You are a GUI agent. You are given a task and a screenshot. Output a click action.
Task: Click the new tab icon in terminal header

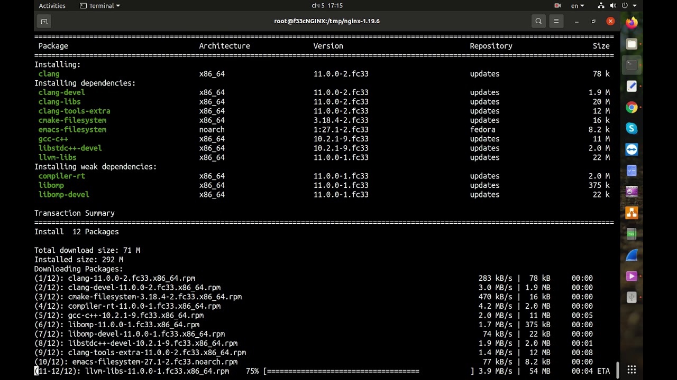[44, 21]
